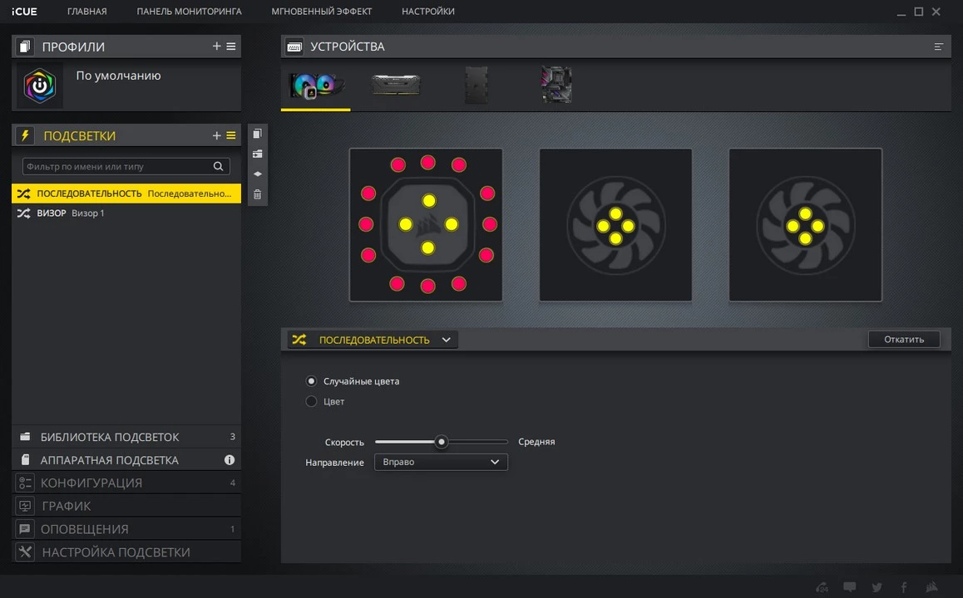
Task: Click the iCUE logo
Action: click(24, 11)
